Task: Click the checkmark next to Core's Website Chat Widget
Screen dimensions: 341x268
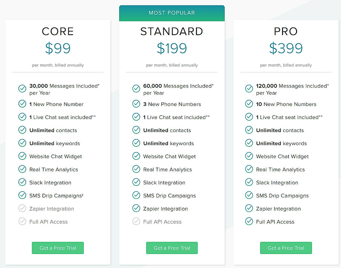Action: coord(22,156)
